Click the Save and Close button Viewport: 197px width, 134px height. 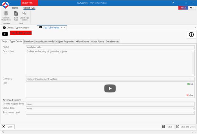click(x=185, y=127)
